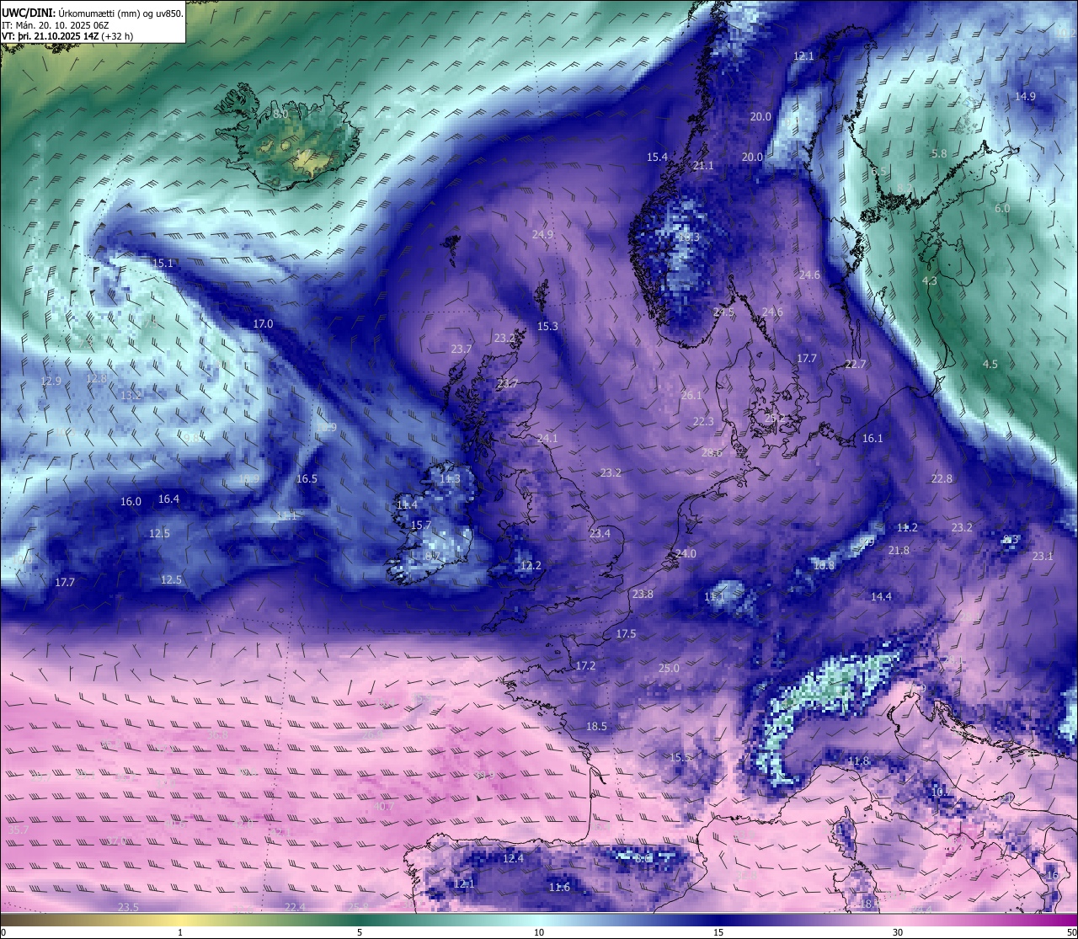Click the 4.3 value label
1078x939 pixels.
[930, 281]
